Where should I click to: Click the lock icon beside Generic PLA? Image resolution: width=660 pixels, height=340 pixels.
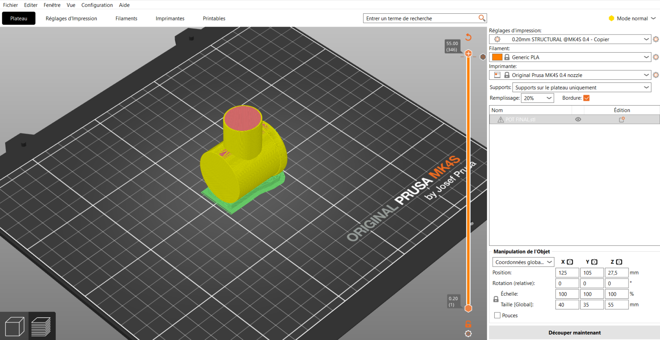507,57
